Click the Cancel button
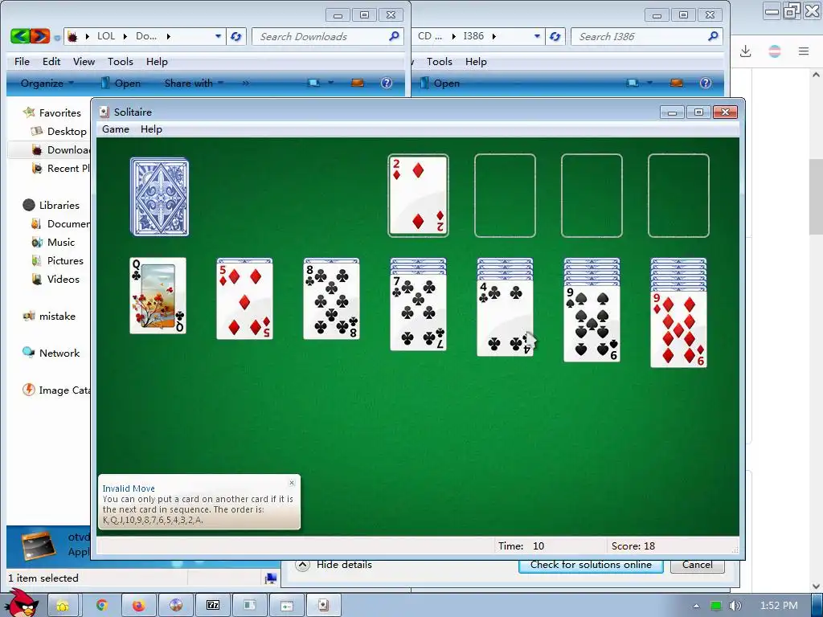The width and height of the screenshot is (823, 617). (x=698, y=565)
